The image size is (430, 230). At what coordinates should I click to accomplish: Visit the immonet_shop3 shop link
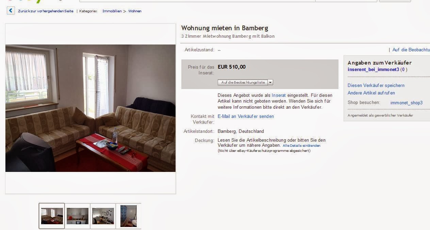point(407,103)
